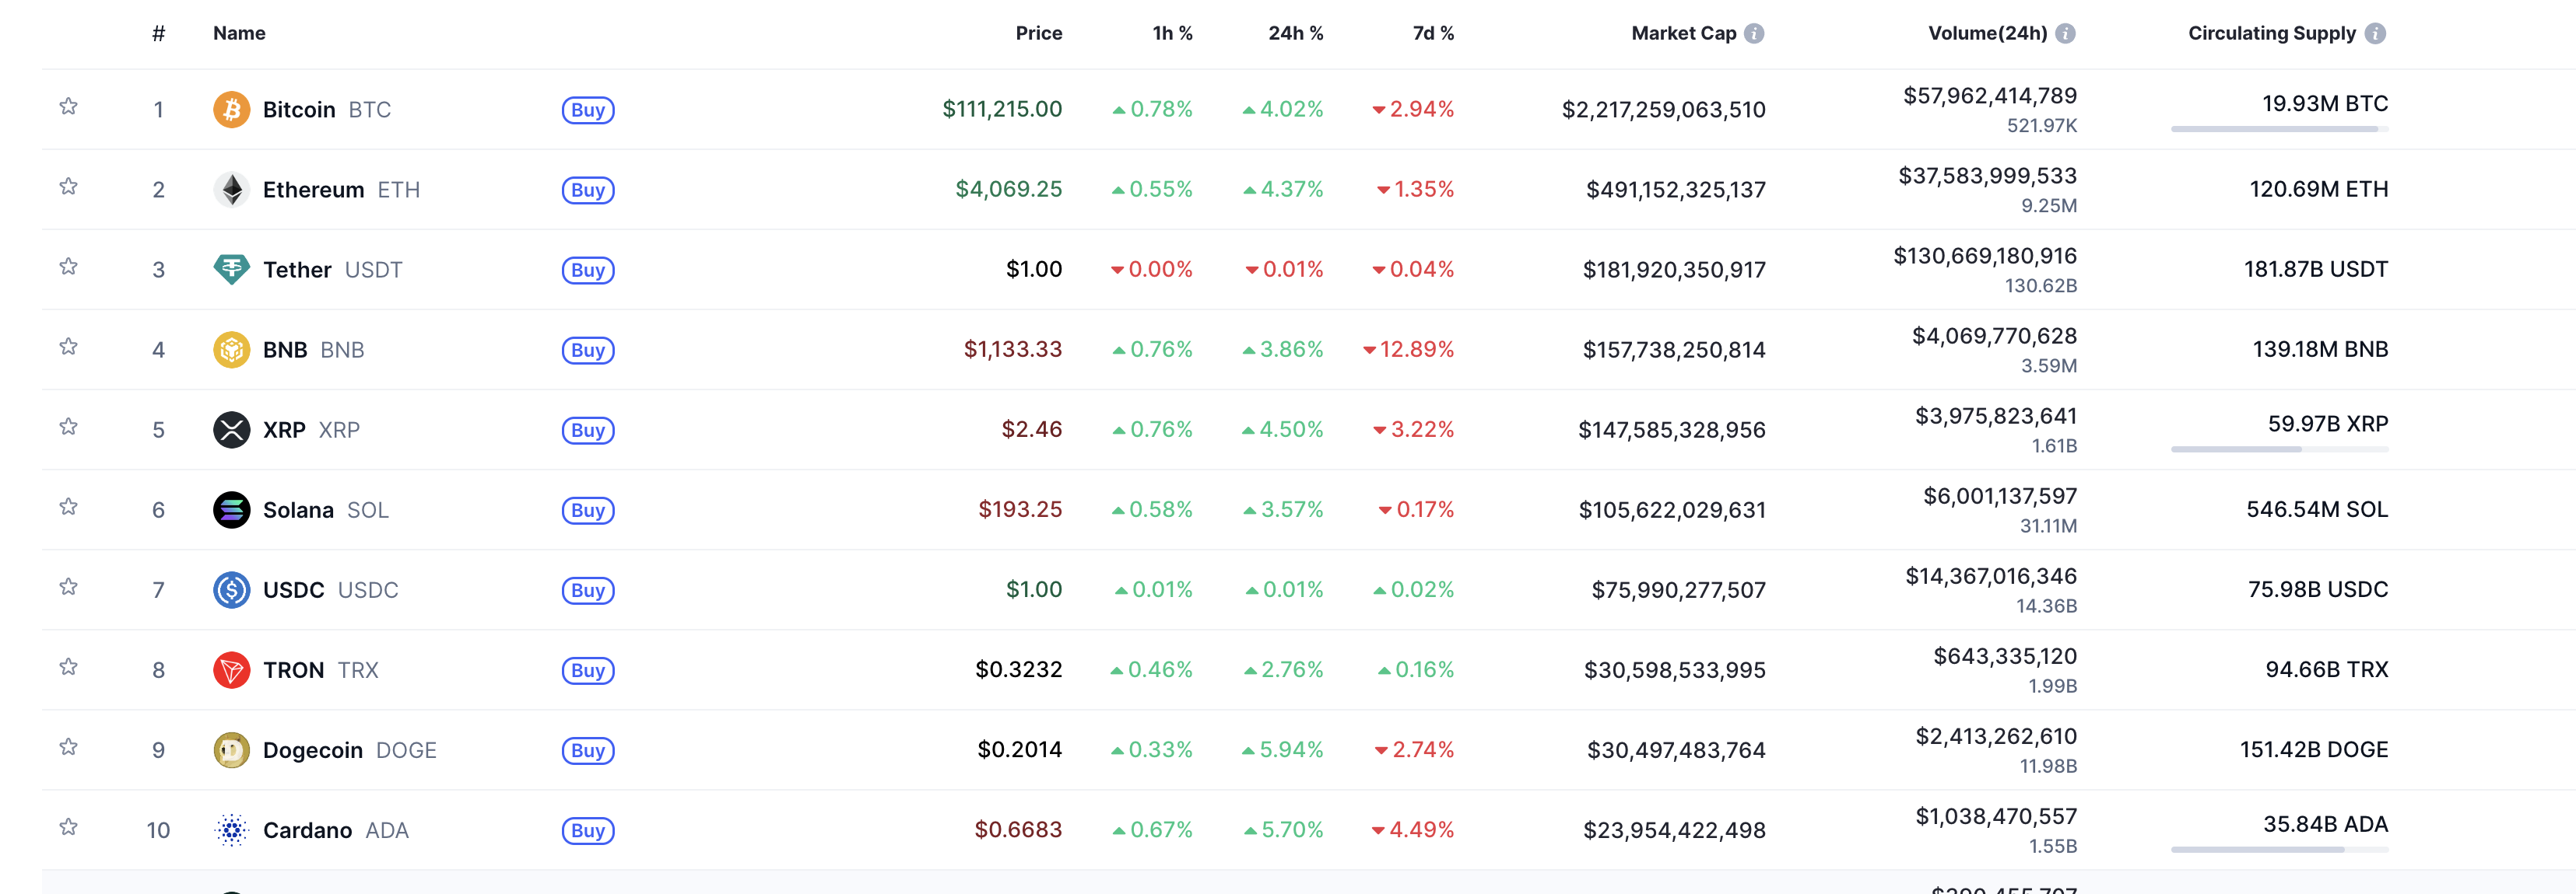Click the Market Cap info icon
Viewport: 2576px width, 894px height.
click(x=1754, y=34)
